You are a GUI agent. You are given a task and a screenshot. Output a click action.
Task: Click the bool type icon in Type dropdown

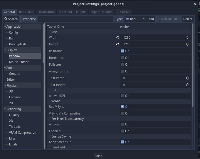click(127, 19)
